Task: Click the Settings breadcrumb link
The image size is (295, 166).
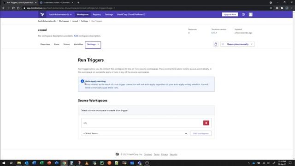Action: click(84, 21)
